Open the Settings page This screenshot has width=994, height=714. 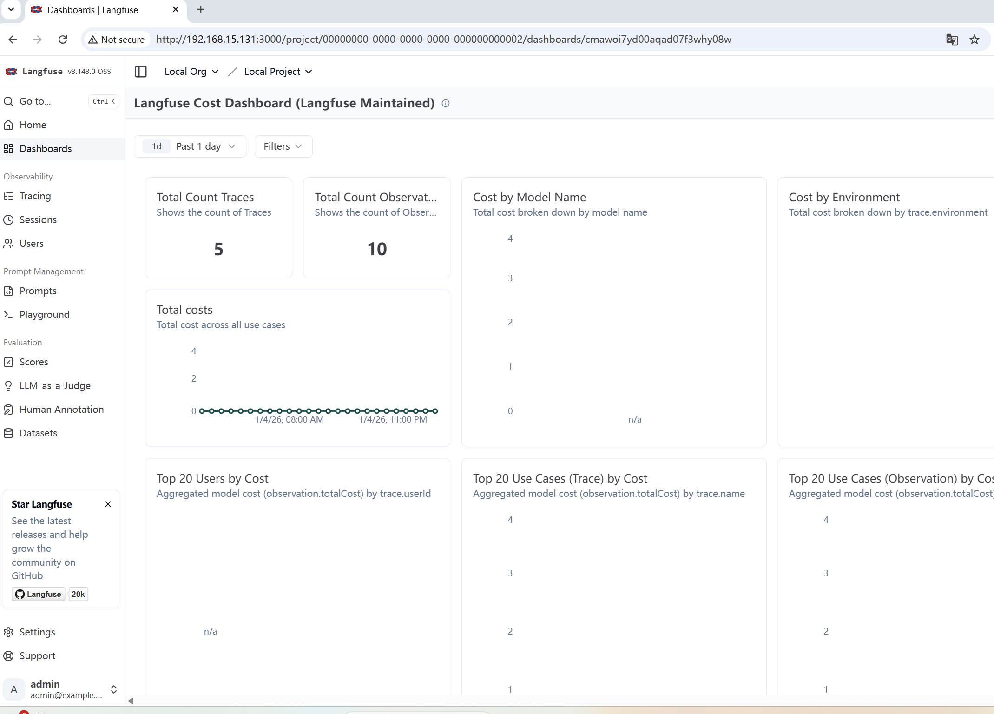[37, 632]
